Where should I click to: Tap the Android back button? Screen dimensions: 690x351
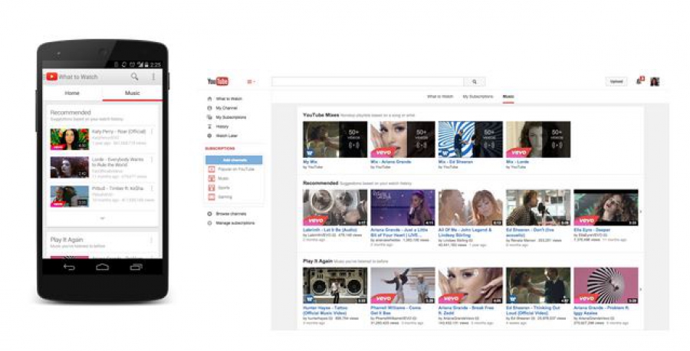pos(69,267)
